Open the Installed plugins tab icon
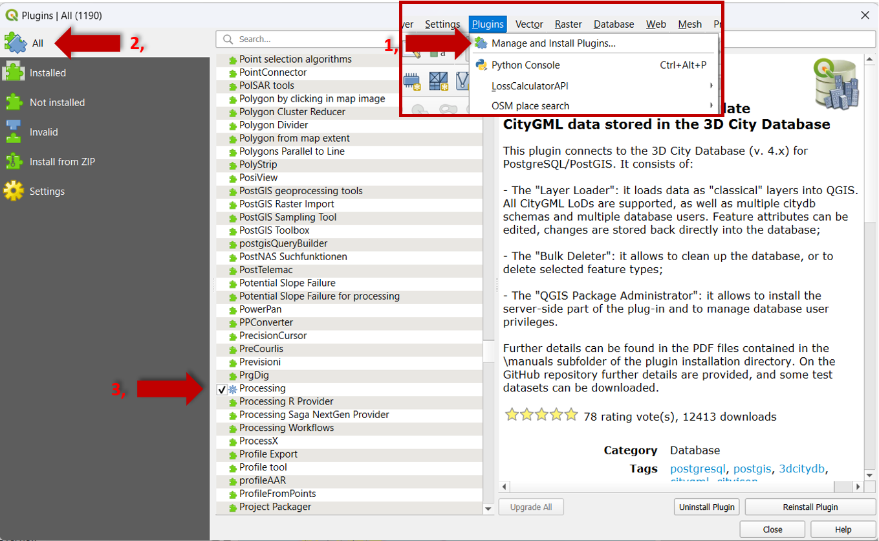 tap(14, 72)
